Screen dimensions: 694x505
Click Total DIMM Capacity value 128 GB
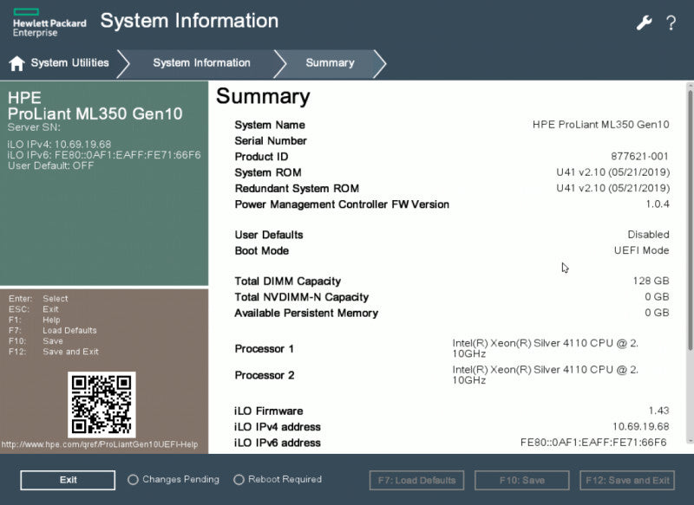click(651, 281)
